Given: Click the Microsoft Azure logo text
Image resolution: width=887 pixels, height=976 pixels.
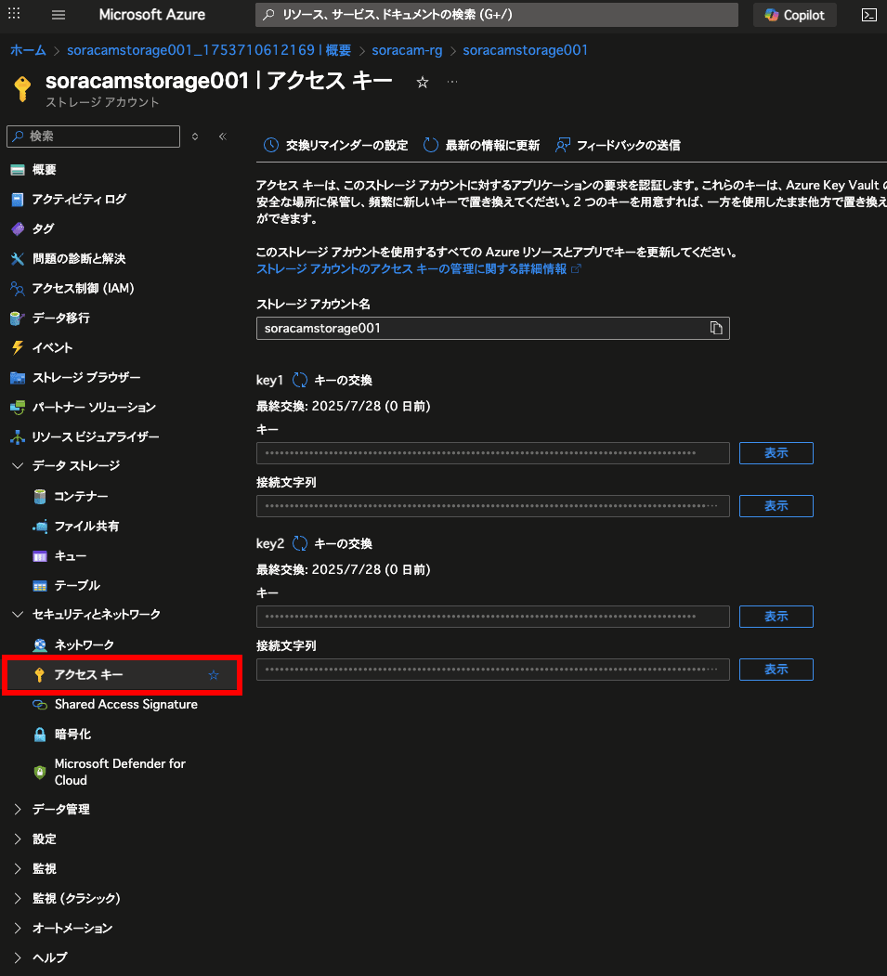Looking at the screenshot, I should click(152, 15).
